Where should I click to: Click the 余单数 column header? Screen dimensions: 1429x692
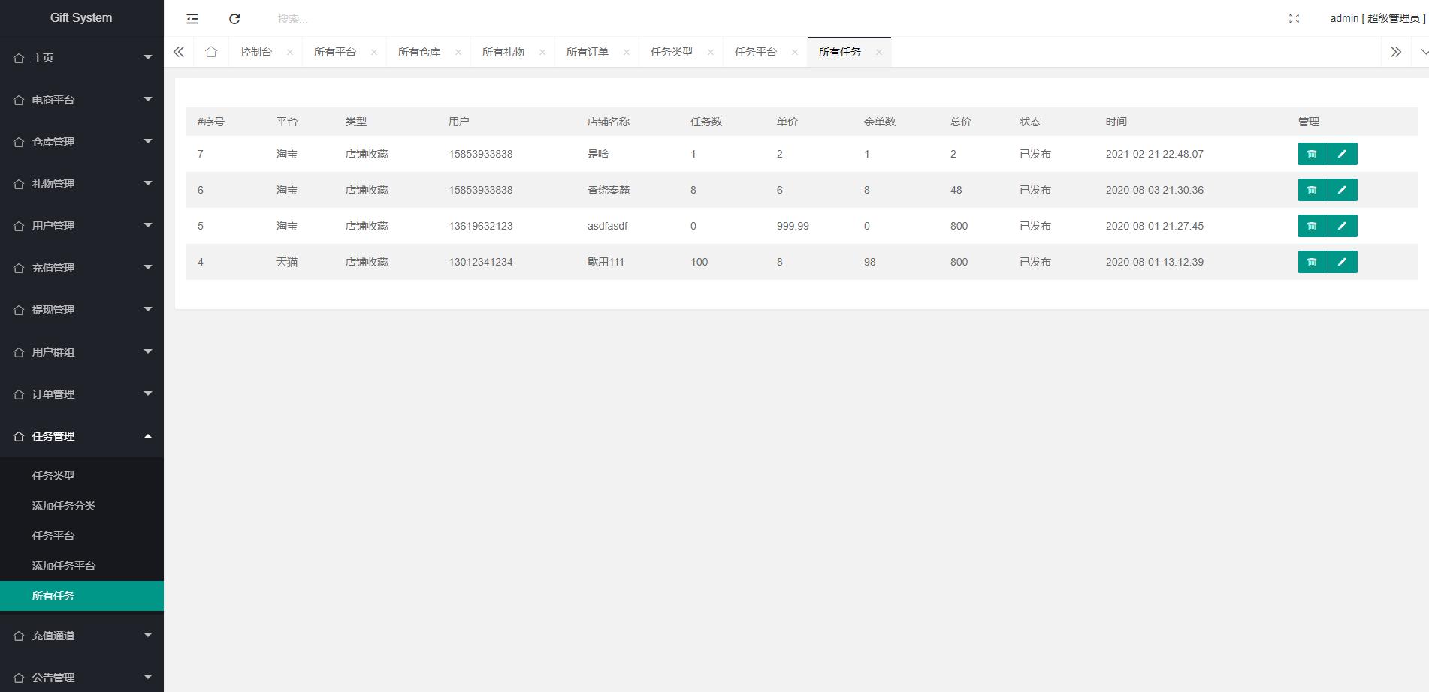click(880, 122)
